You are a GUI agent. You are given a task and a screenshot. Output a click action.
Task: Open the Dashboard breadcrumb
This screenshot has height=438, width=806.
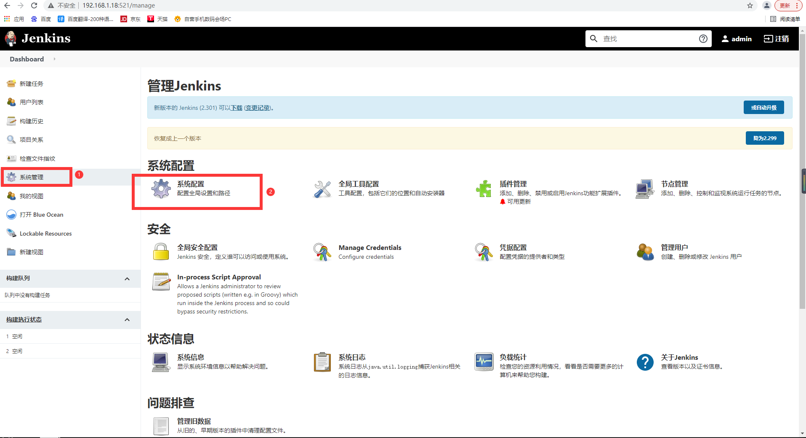click(27, 59)
